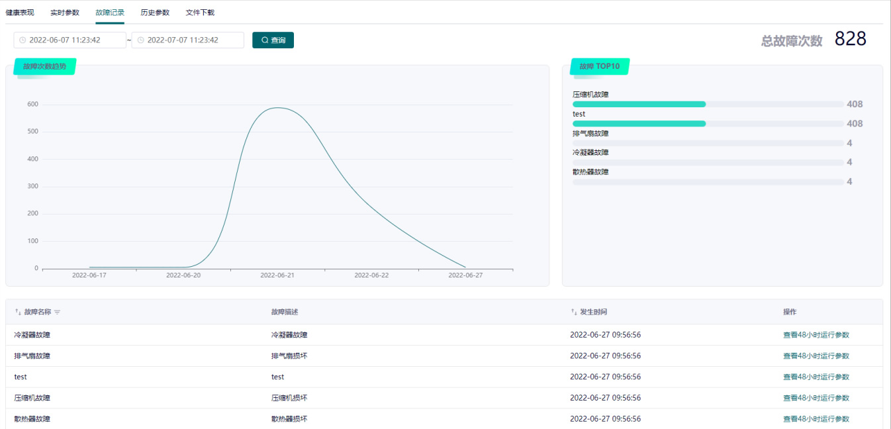This screenshot has height=429, width=891.
Task: Open 48-hour parameters for 压缩机故障 row
Action: click(816, 399)
